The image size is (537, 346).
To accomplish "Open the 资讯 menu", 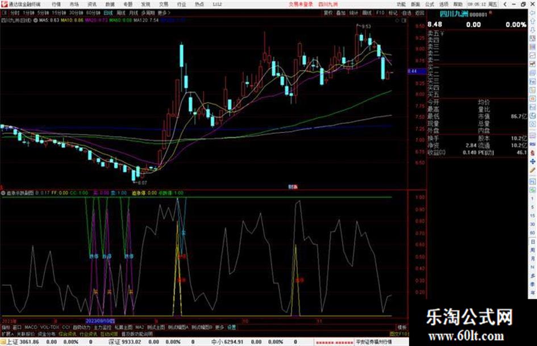I will [x=92, y=4].
